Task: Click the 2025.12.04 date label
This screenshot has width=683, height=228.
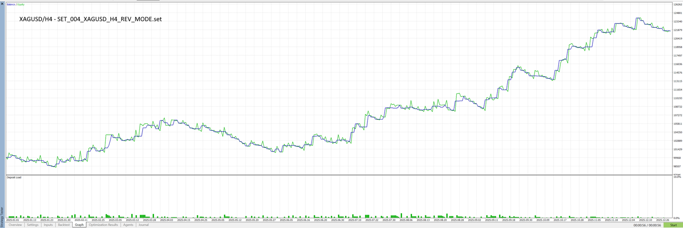Action: tap(628, 220)
